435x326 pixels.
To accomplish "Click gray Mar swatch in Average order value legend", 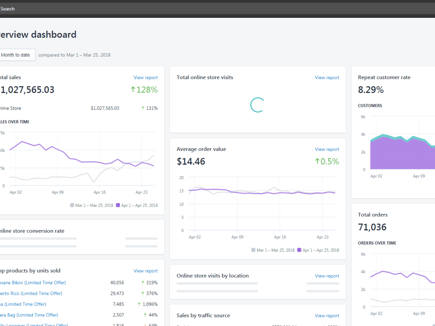I will tap(253, 250).
